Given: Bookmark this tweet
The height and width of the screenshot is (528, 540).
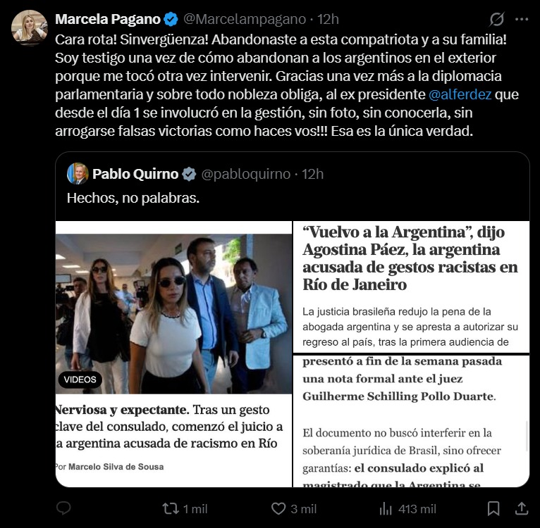Looking at the screenshot, I should pyautogui.click(x=493, y=508).
